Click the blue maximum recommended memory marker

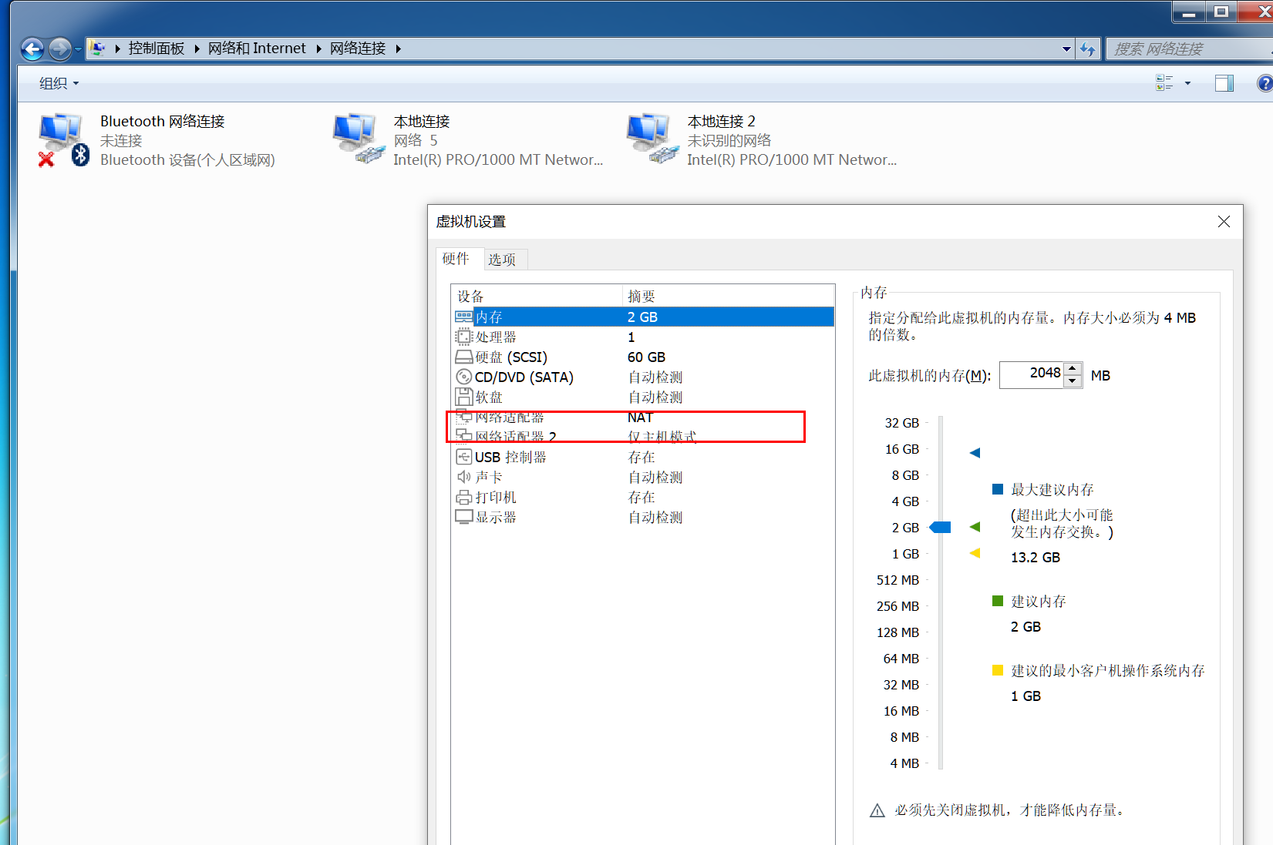pyautogui.click(x=975, y=453)
